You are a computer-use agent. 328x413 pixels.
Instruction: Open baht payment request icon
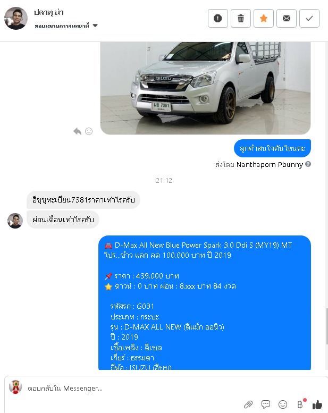pyautogui.click(x=300, y=404)
